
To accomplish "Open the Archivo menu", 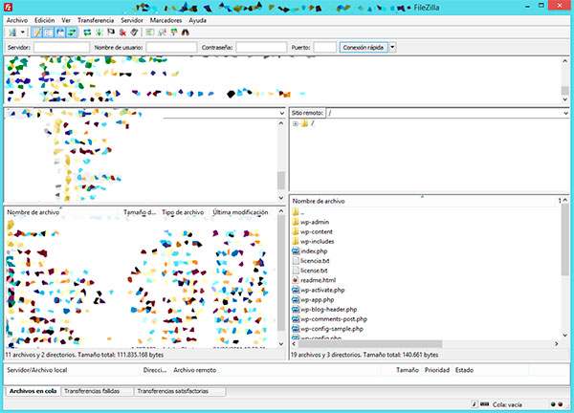I will tap(17, 20).
